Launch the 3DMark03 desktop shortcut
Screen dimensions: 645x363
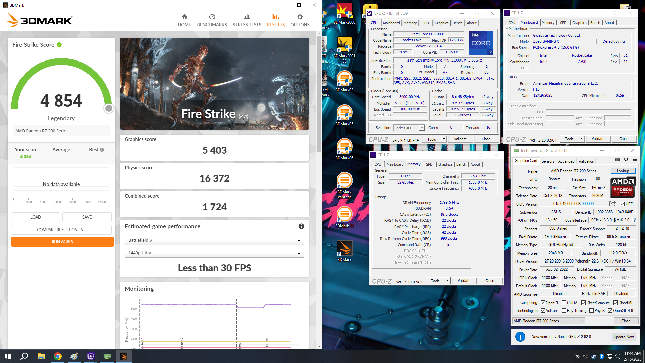pyautogui.click(x=344, y=81)
